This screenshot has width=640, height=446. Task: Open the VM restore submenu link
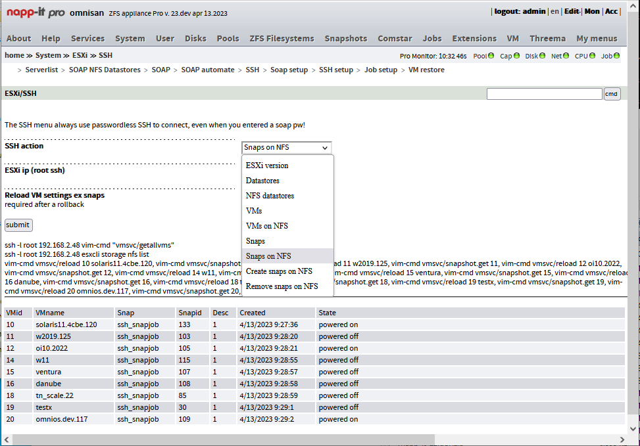coord(426,70)
